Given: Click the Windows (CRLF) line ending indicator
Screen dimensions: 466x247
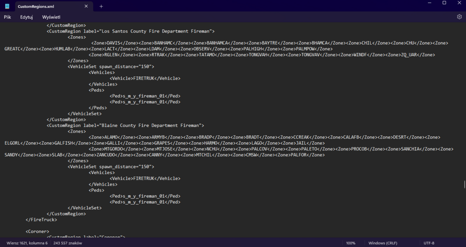Looking at the screenshot, I should click(383, 243).
